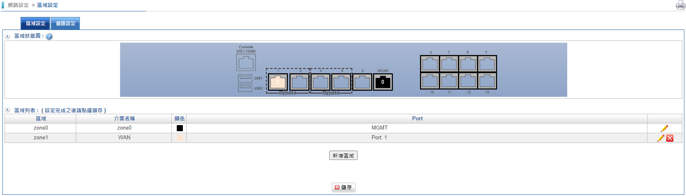Select port 13 on device diagram

[x=487, y=81]
